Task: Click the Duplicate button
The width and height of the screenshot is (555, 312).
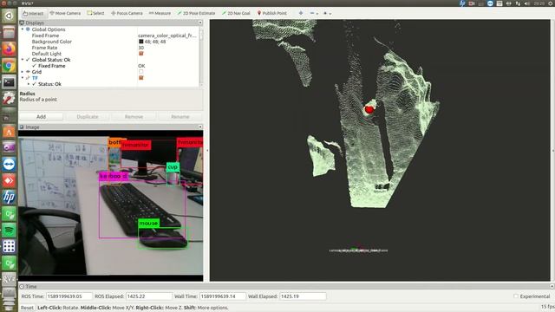Action: point(88,116)
